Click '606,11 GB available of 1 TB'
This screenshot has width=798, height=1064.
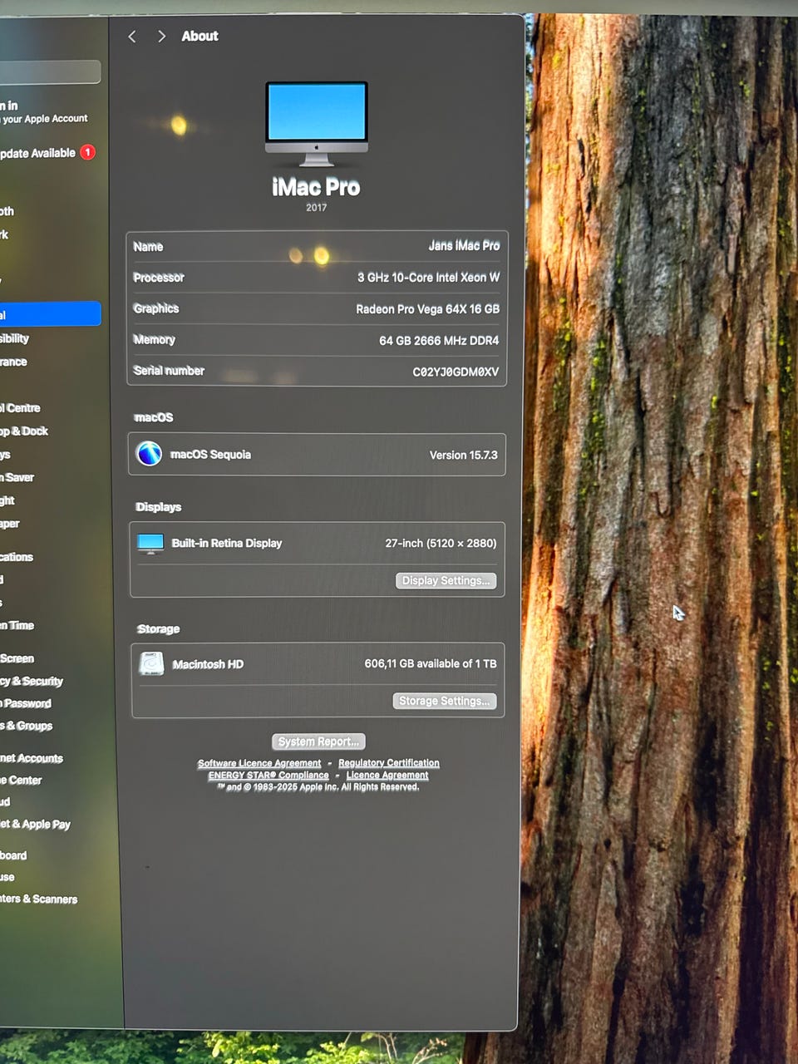coord(431,663)
